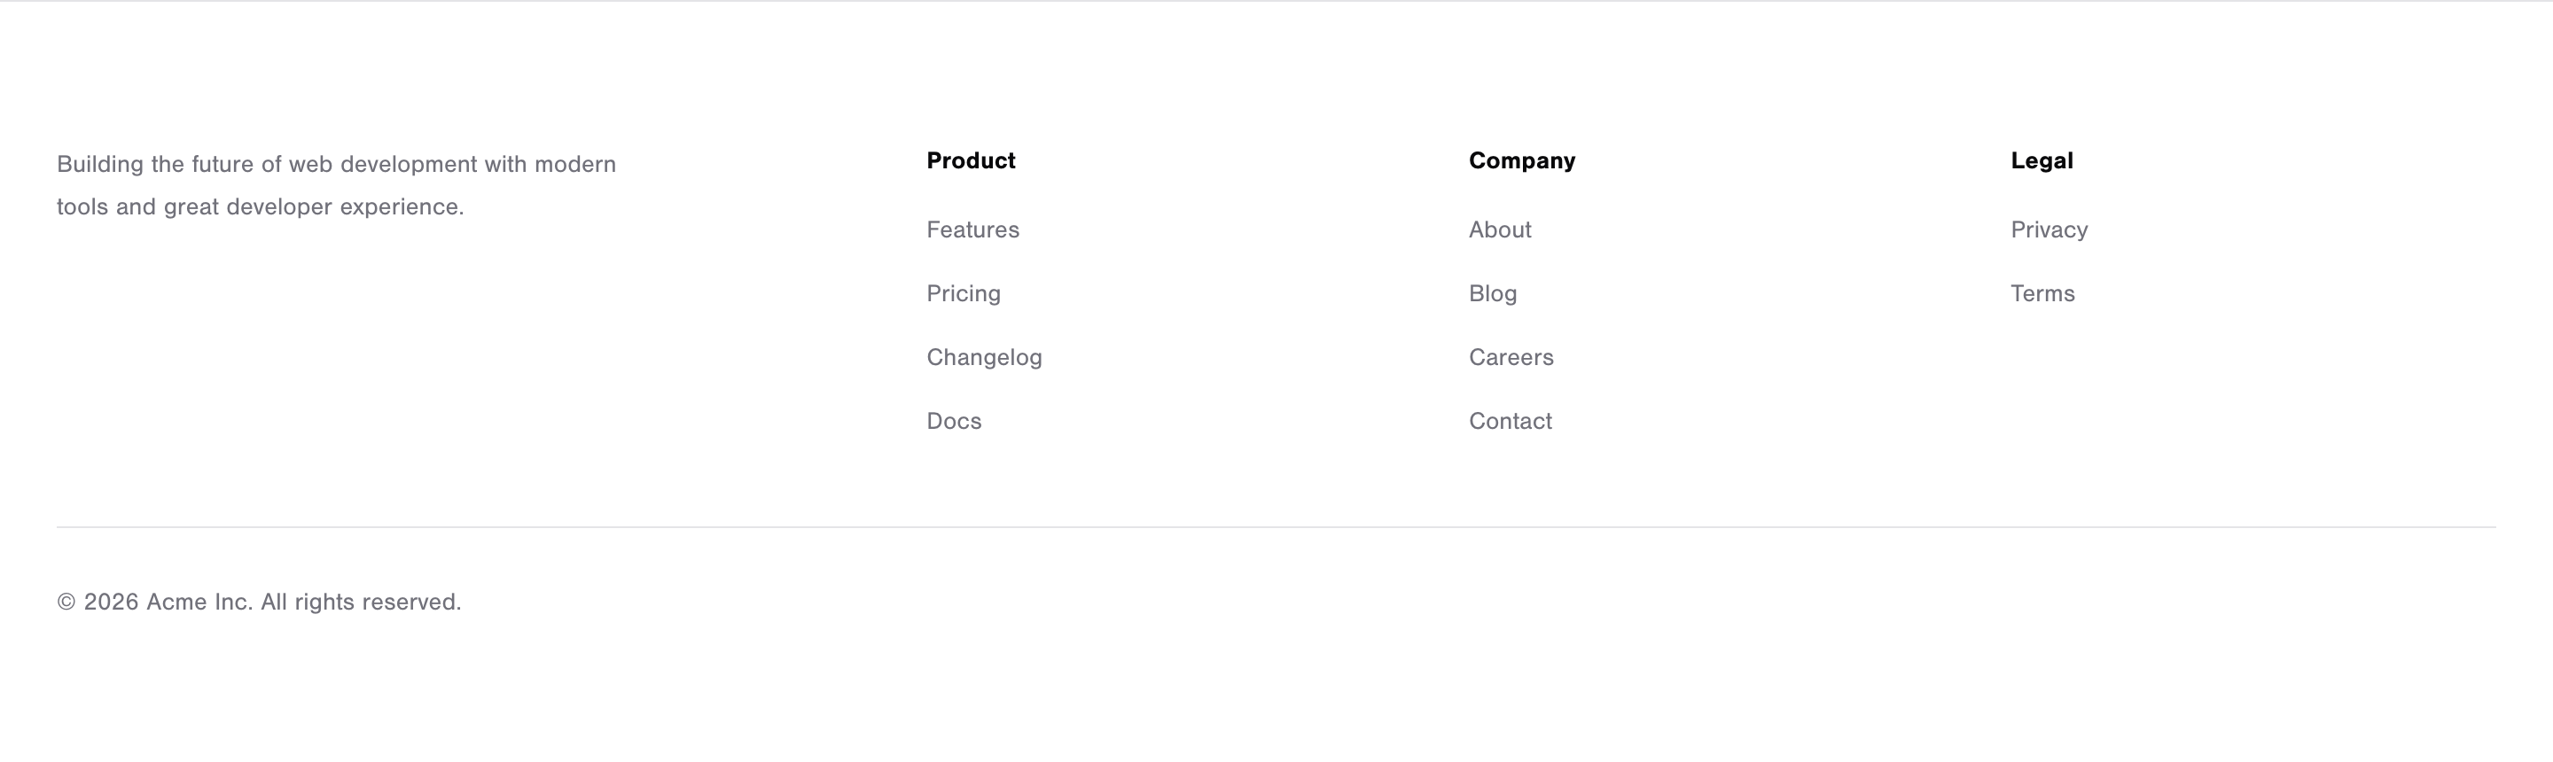View the Terms page
This screenshot has height=762, width=2553.
tap(2042, 293)
